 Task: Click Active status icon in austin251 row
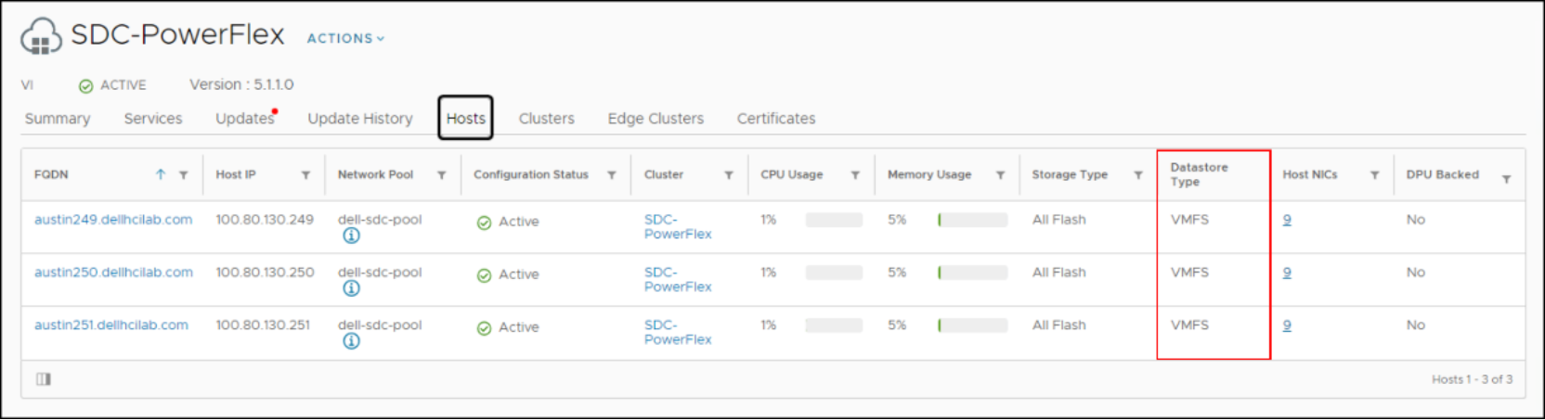(x=484, y=328)
